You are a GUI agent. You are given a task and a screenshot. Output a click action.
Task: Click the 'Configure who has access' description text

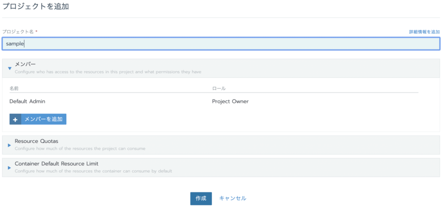108,72
